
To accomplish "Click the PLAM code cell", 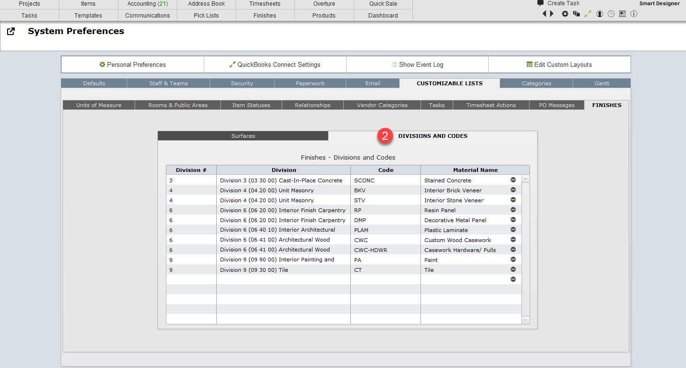I will click(x=385, y=230).
